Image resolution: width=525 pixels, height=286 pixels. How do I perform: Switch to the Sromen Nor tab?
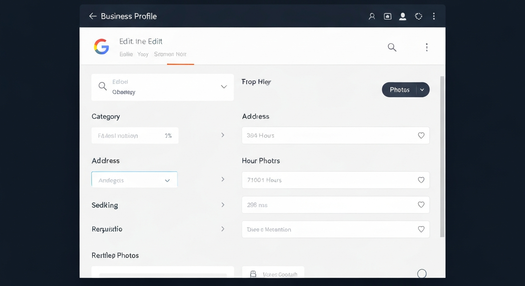tap(170, 54)
